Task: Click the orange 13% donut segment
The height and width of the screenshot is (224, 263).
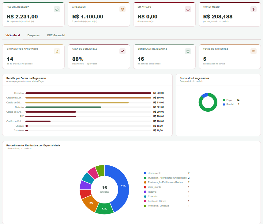Action: tap(91, 203)
